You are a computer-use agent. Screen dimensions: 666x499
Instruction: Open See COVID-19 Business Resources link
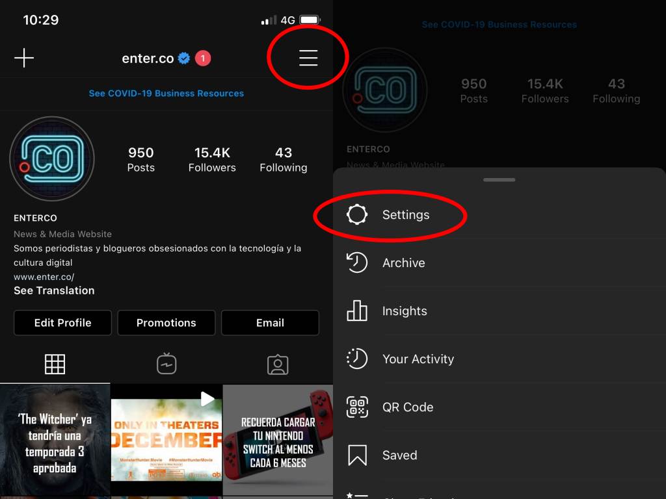[x=166, y=94]
